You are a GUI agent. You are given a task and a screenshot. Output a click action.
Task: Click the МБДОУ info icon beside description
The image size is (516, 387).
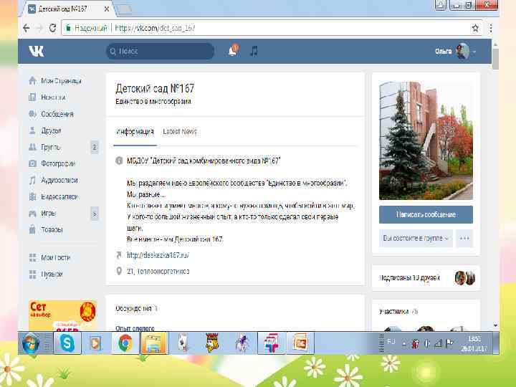pos(119,161)
